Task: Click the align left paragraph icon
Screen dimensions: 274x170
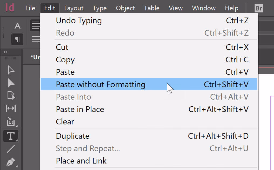Action: click(36, 26)
